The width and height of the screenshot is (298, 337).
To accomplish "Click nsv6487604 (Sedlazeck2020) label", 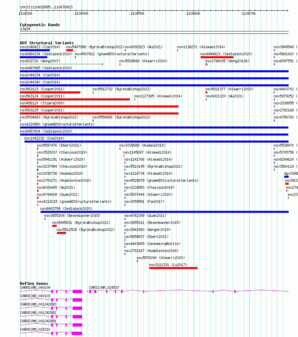I will (46, 131).
